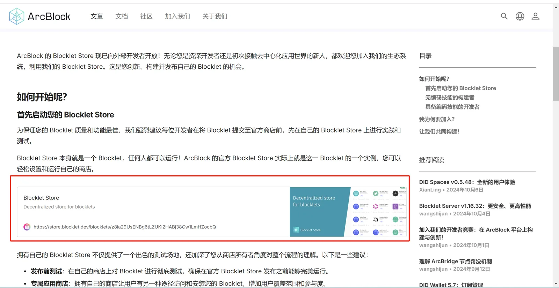Jump to 无编码技能的构建者 section
559x288 pixels.
coord(450,98)
